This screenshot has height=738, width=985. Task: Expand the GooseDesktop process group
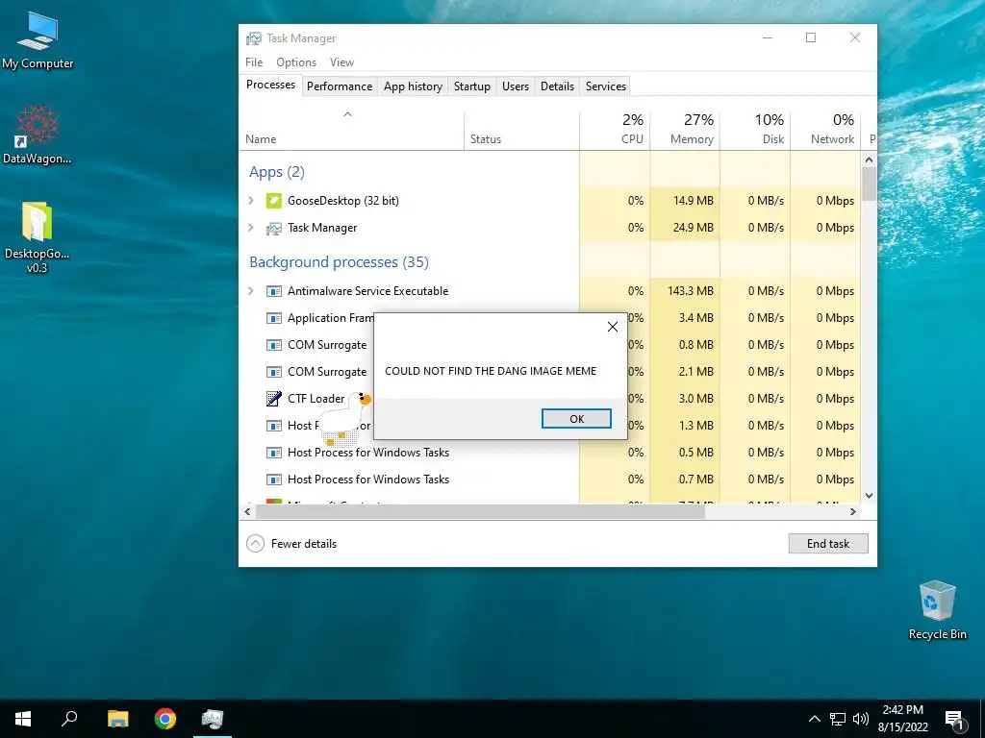coord(251,201)
